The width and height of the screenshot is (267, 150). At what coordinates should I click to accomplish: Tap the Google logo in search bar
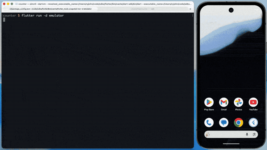click(x=207, y=135)
